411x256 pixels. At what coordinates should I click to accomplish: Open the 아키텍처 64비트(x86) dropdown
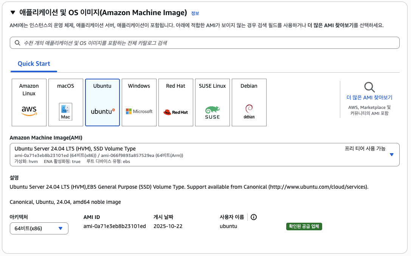[x=39, y=228]
